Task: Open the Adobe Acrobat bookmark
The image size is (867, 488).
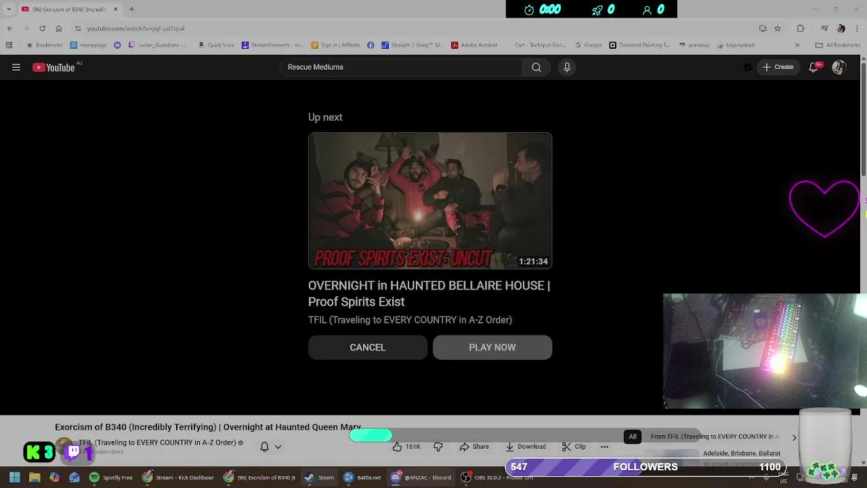Action: tap(473, 45)
